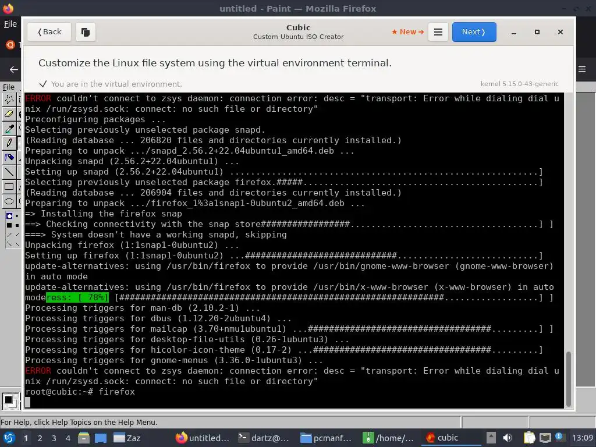The width and height of the screenshot is (596, 447).
Task: Click the blue desktop launcher icon on the taskbar
Action: tap(101, 438)
